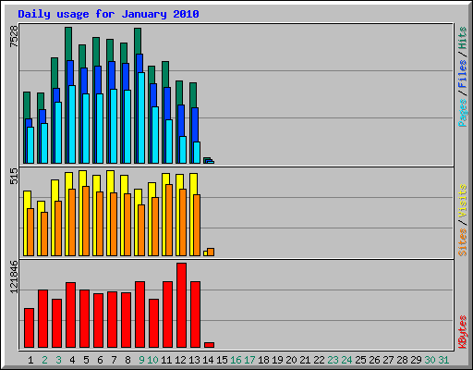Image resolution: width=473 pixels, height=370 pixels.
Task: Click day 22 on the x-axis
Action: point(319,360)
